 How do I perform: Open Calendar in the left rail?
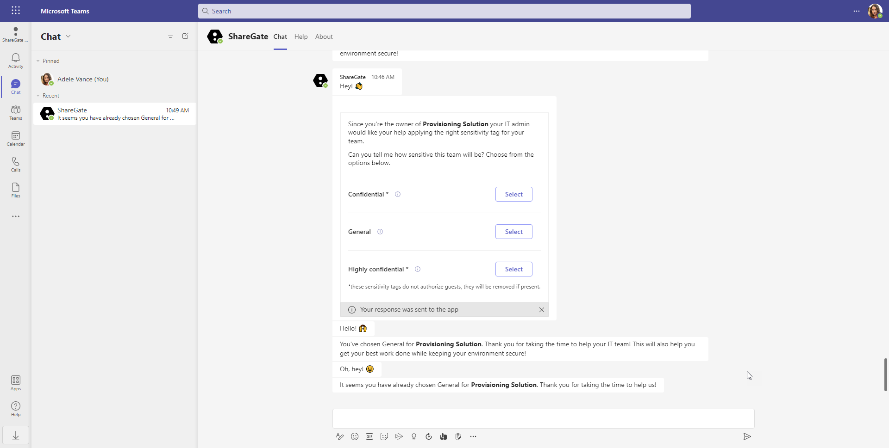pos(16,138)
